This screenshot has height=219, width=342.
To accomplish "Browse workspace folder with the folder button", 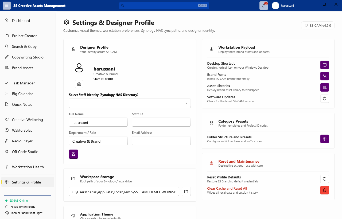I will 186,191.
